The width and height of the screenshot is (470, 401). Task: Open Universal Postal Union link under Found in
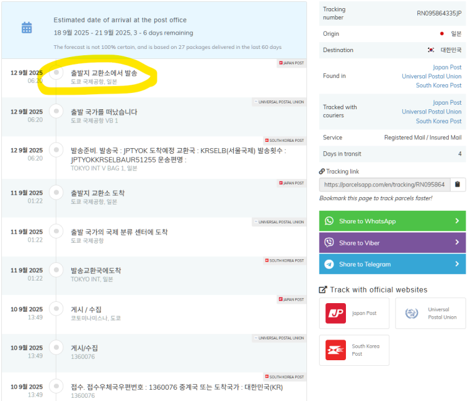(432, 76)
